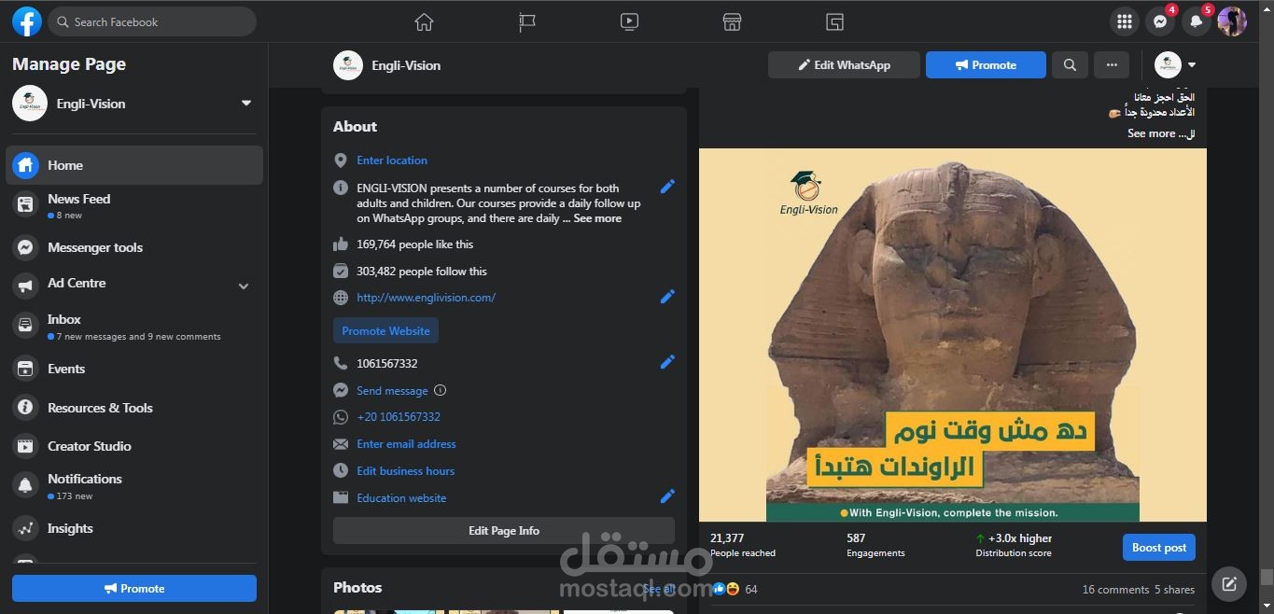
Task: Expand the Ad Centre submenu chevron
Action: [244, 286]
